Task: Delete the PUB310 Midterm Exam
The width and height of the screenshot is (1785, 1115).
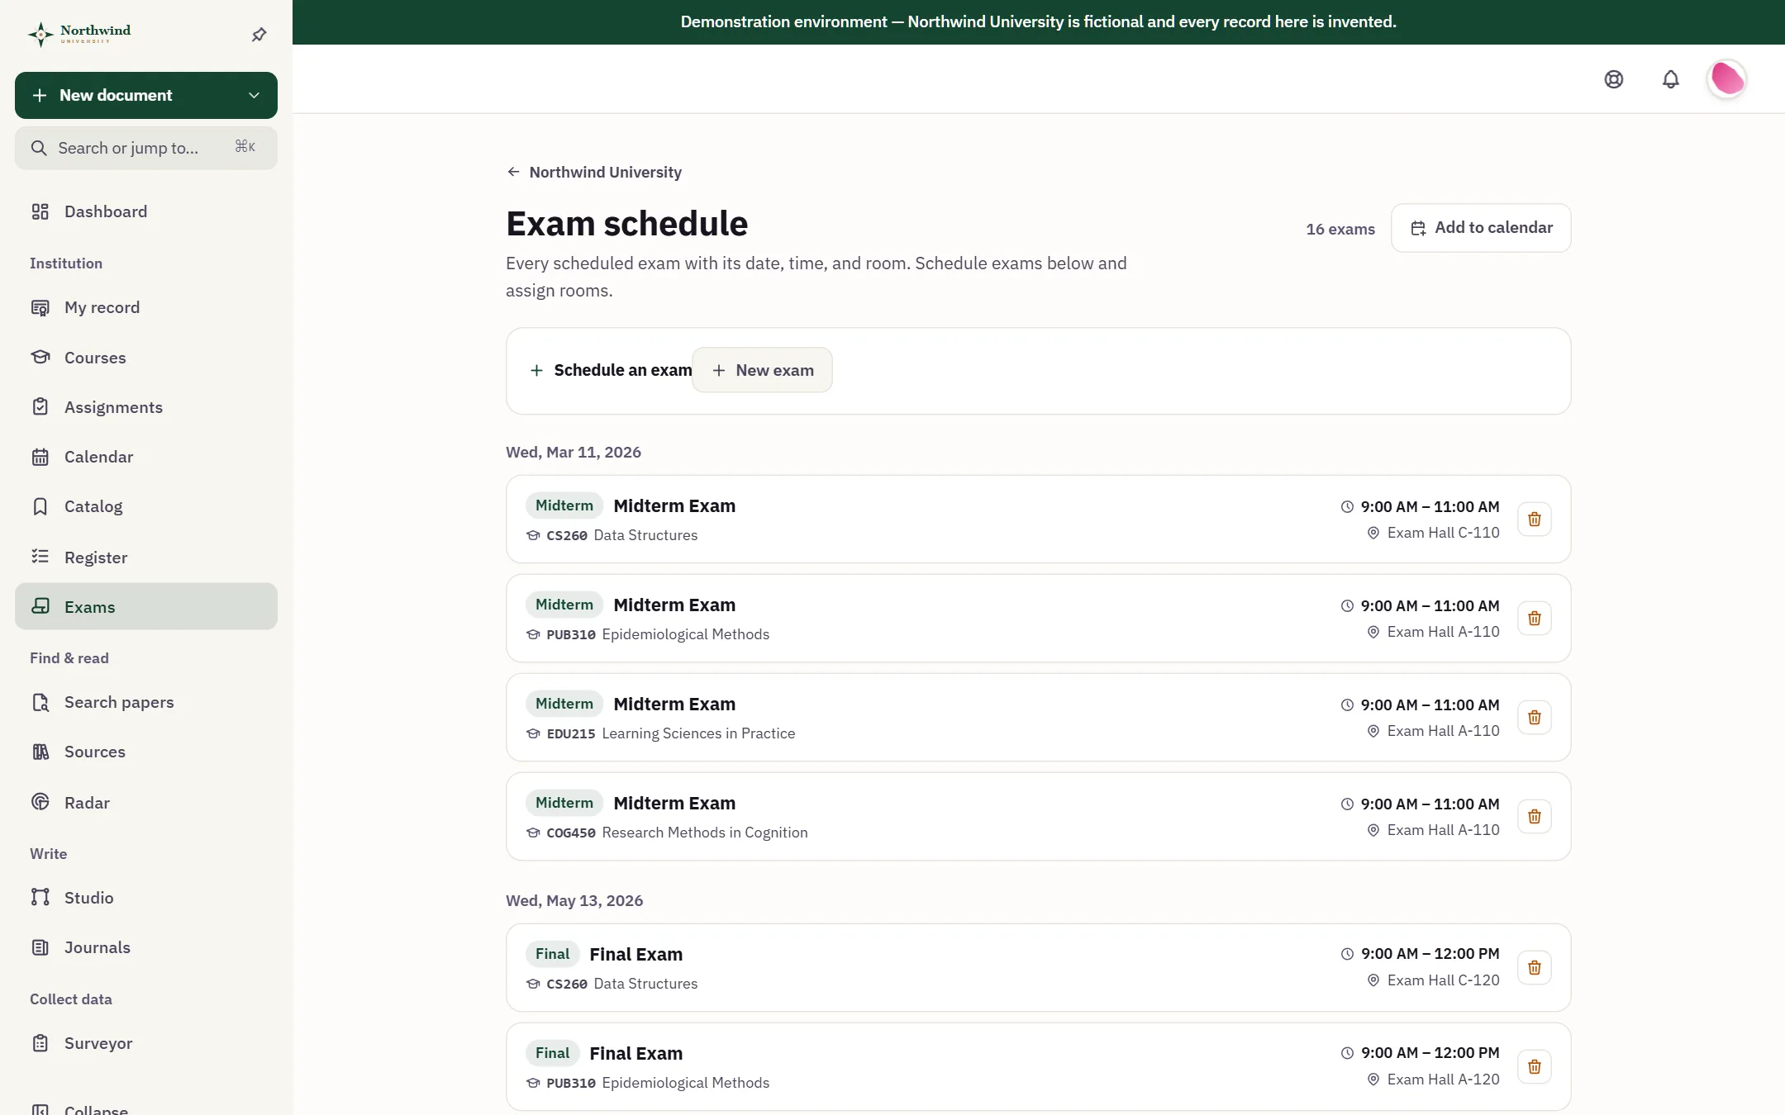Action: 1534,619
